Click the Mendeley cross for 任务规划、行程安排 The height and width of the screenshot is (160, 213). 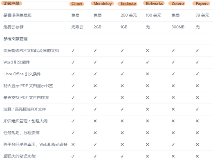pos(95,133)
